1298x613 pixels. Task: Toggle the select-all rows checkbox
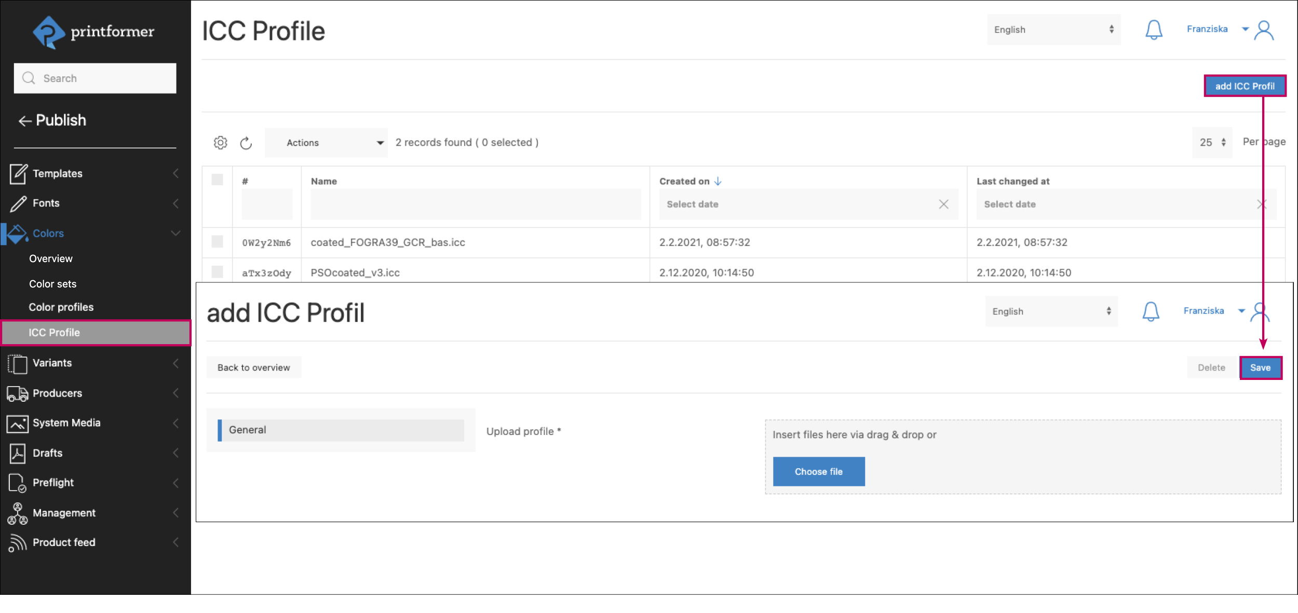coord(218,180)
